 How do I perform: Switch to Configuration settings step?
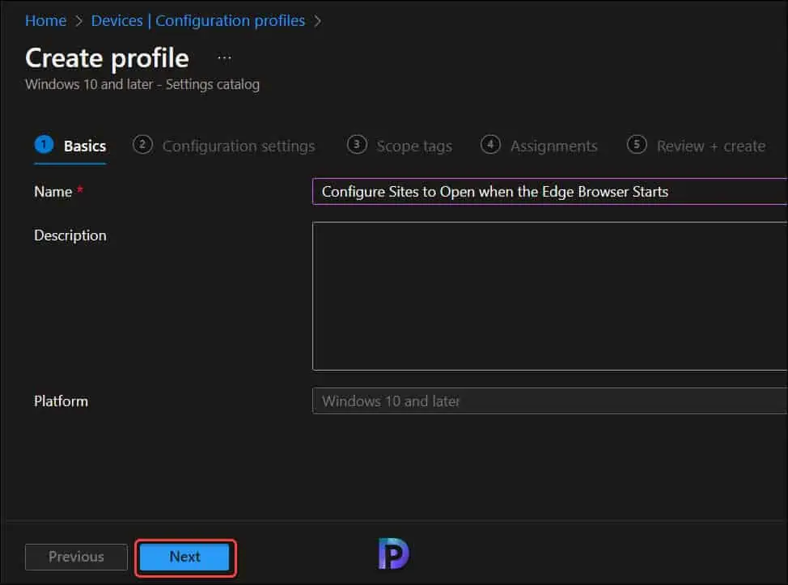point(224,146)
